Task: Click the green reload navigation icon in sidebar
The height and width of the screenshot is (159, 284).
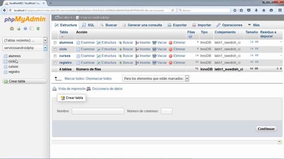Action: (x=38, y=28)
